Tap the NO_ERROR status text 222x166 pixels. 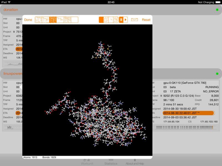click(x=211, y=92)
